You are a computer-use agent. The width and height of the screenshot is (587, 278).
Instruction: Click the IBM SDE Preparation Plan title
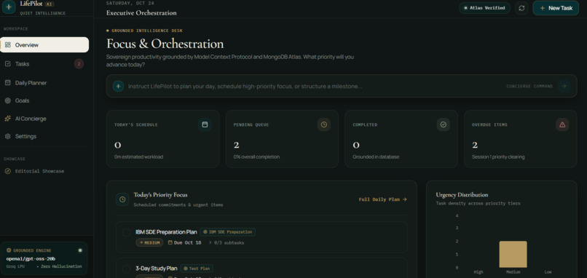pyautogui.click(x=166, y=232)
